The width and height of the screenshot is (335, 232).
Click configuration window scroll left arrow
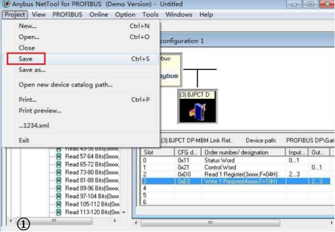pos(136,223)
